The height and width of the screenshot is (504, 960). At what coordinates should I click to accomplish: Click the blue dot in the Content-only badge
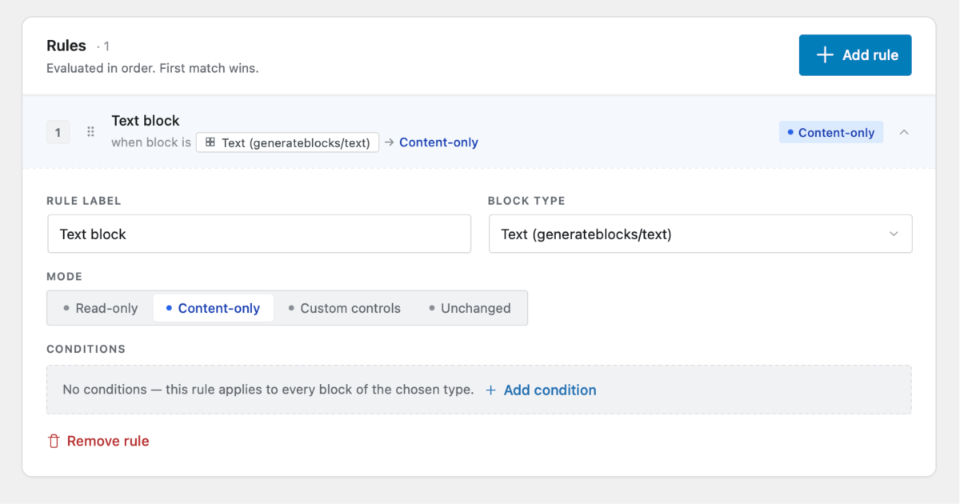pos(790,132)
